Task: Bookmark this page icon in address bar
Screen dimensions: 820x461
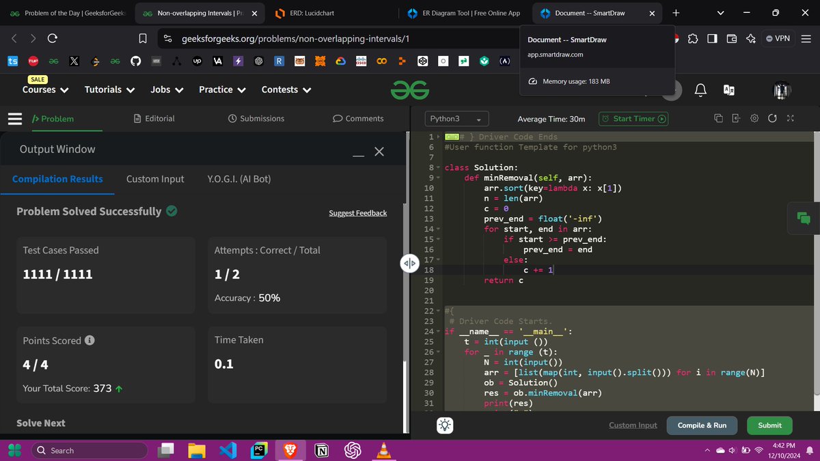Action: (143, 38)
